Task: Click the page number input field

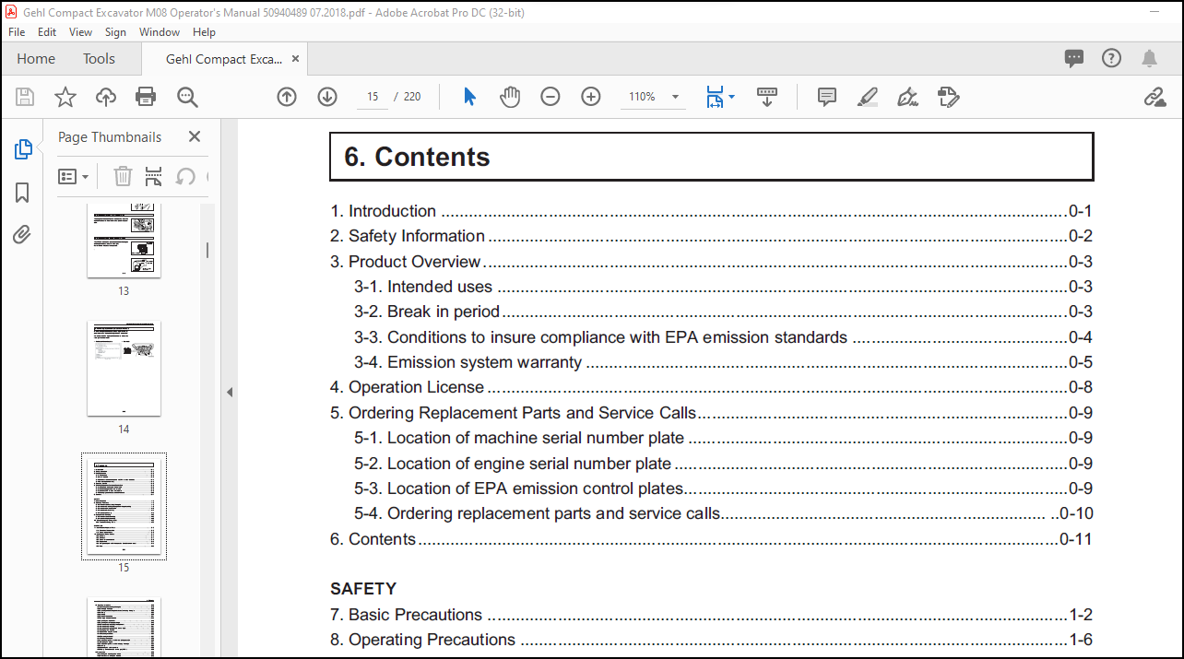Action: (x=373, y=97)
